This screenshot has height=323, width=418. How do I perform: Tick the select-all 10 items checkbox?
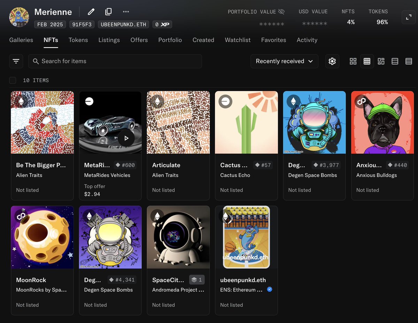tap(13, 80)
